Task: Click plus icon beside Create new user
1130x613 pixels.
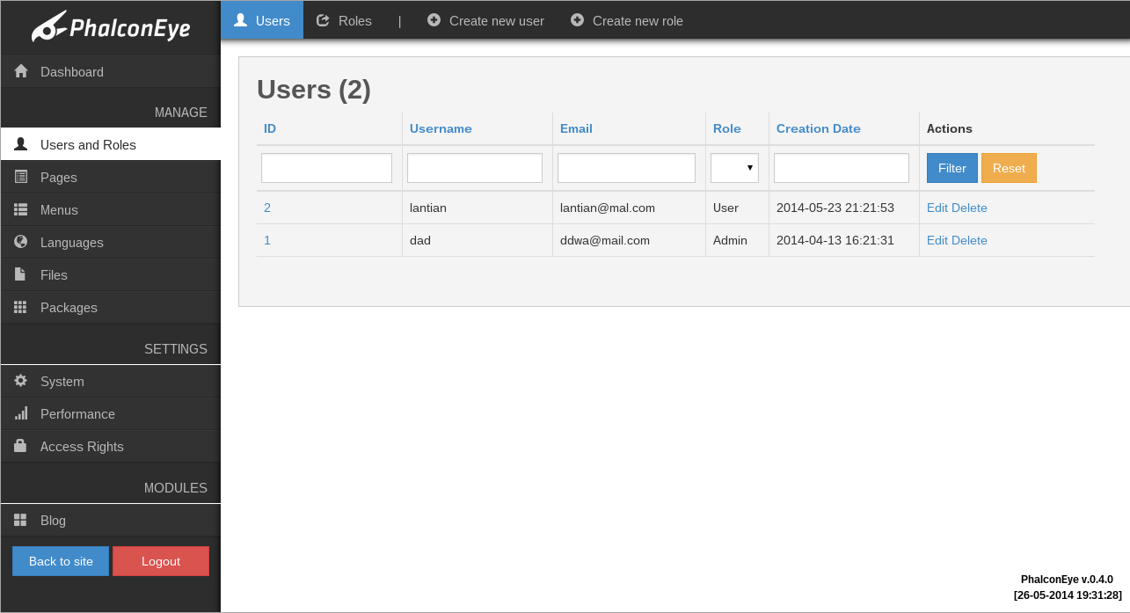Action: click(434, 19)
